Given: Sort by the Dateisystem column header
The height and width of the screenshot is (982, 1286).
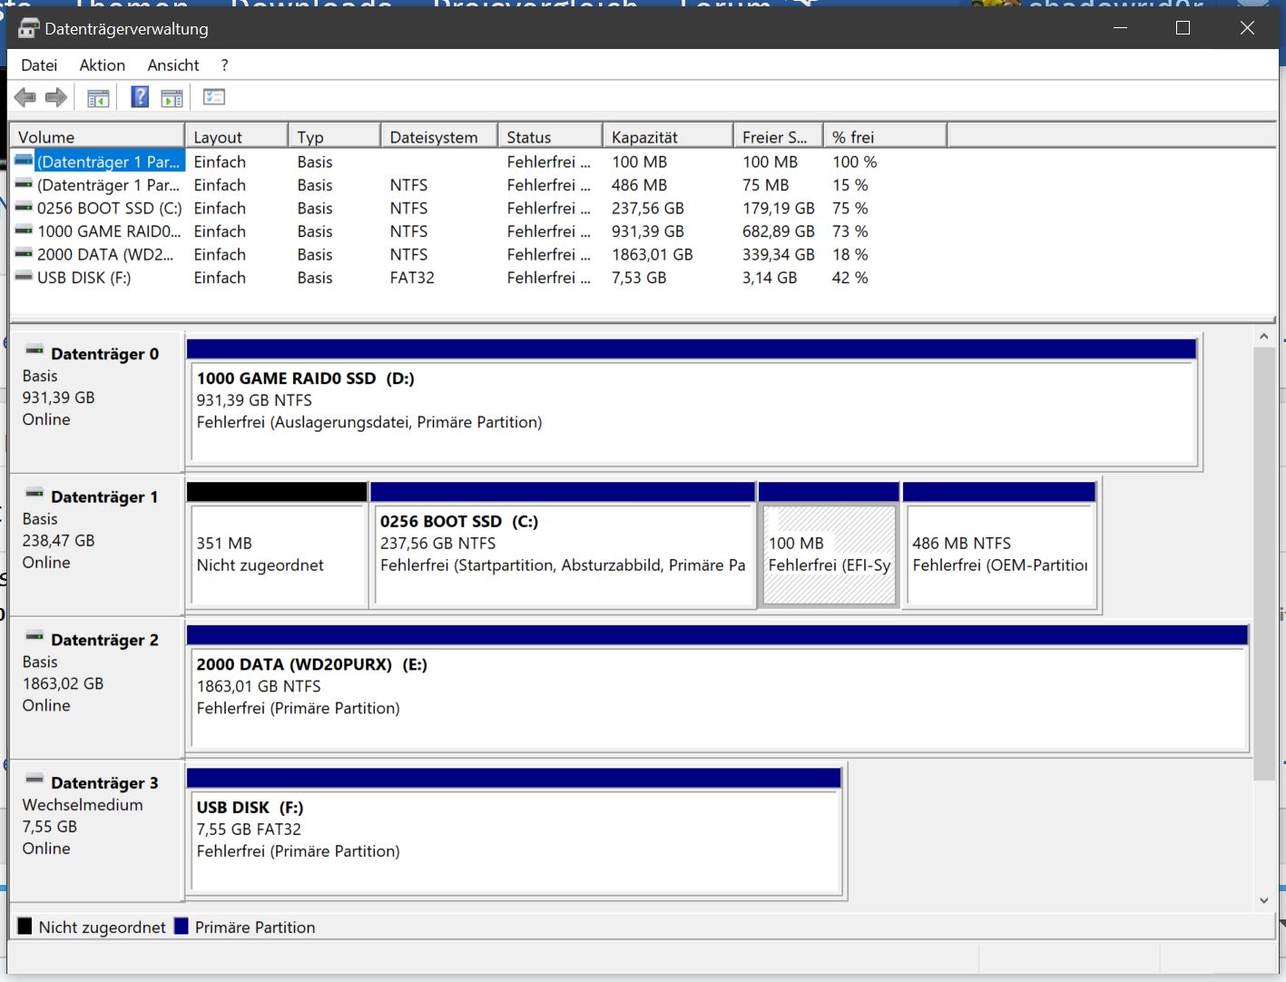Looking at the screenshot, I should pyautogui.click(x=439, y=137).
